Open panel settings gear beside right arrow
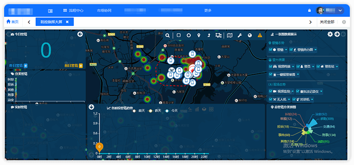Viewport: 354px width, 165px height. pos(330,34)
